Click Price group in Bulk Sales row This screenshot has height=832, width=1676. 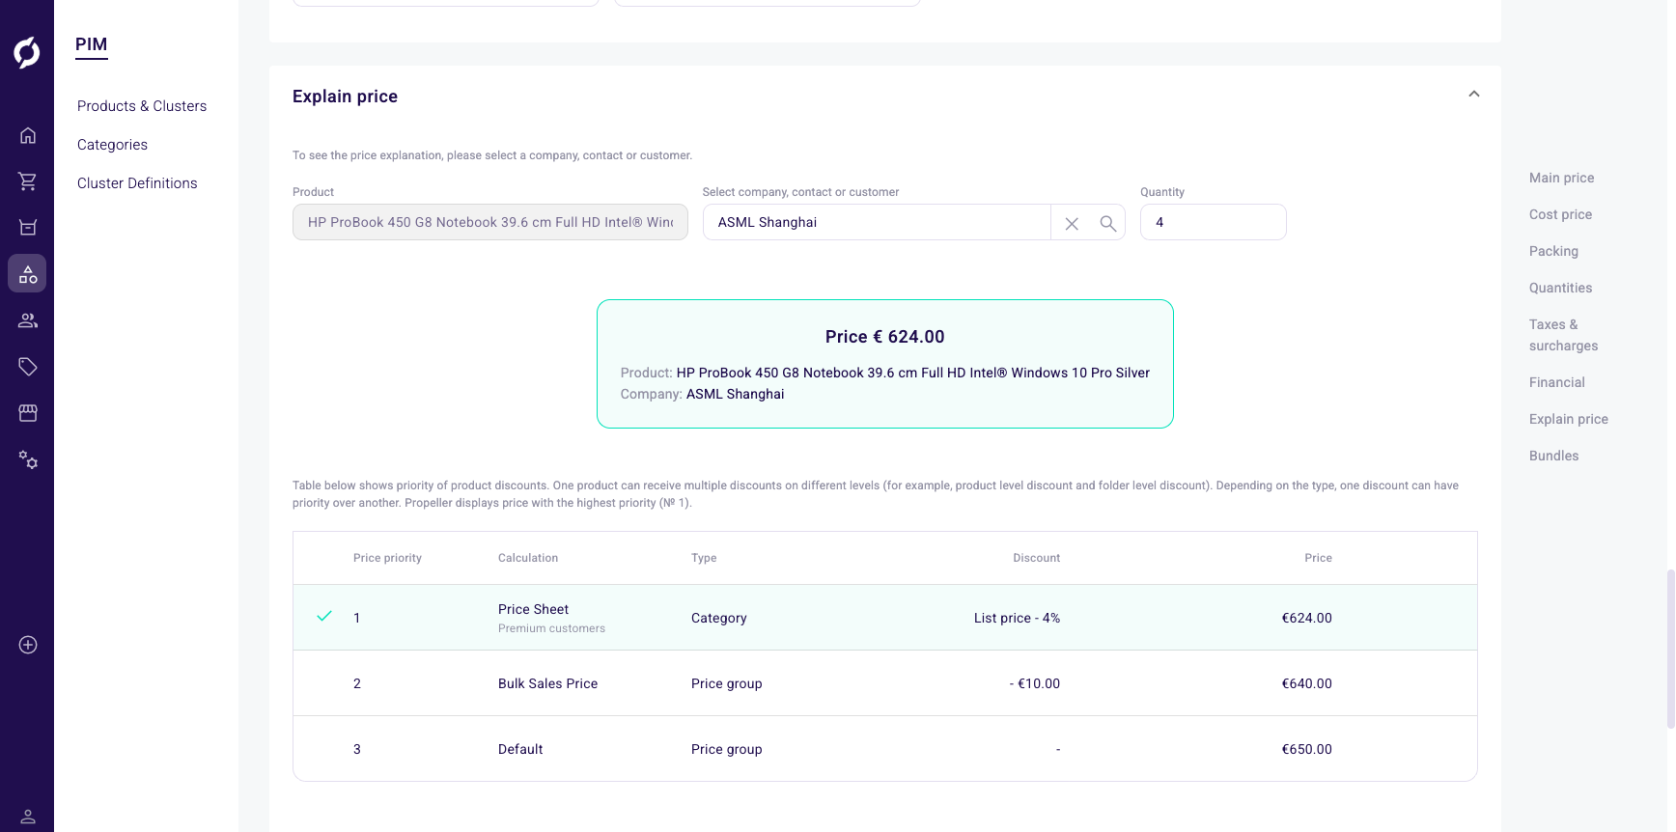click(x=727, y=683)
